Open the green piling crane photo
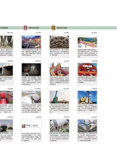The height and width of the screenshot is (156, 117). point(59,97)
